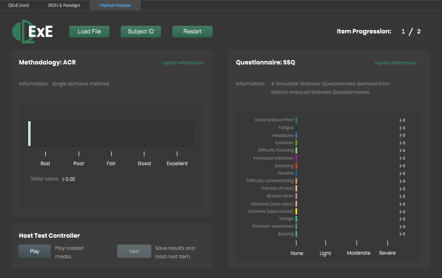Screen dimensions: 442x278
Task: Click the Vertigo value number box
Action: click(x=403, y=219)
